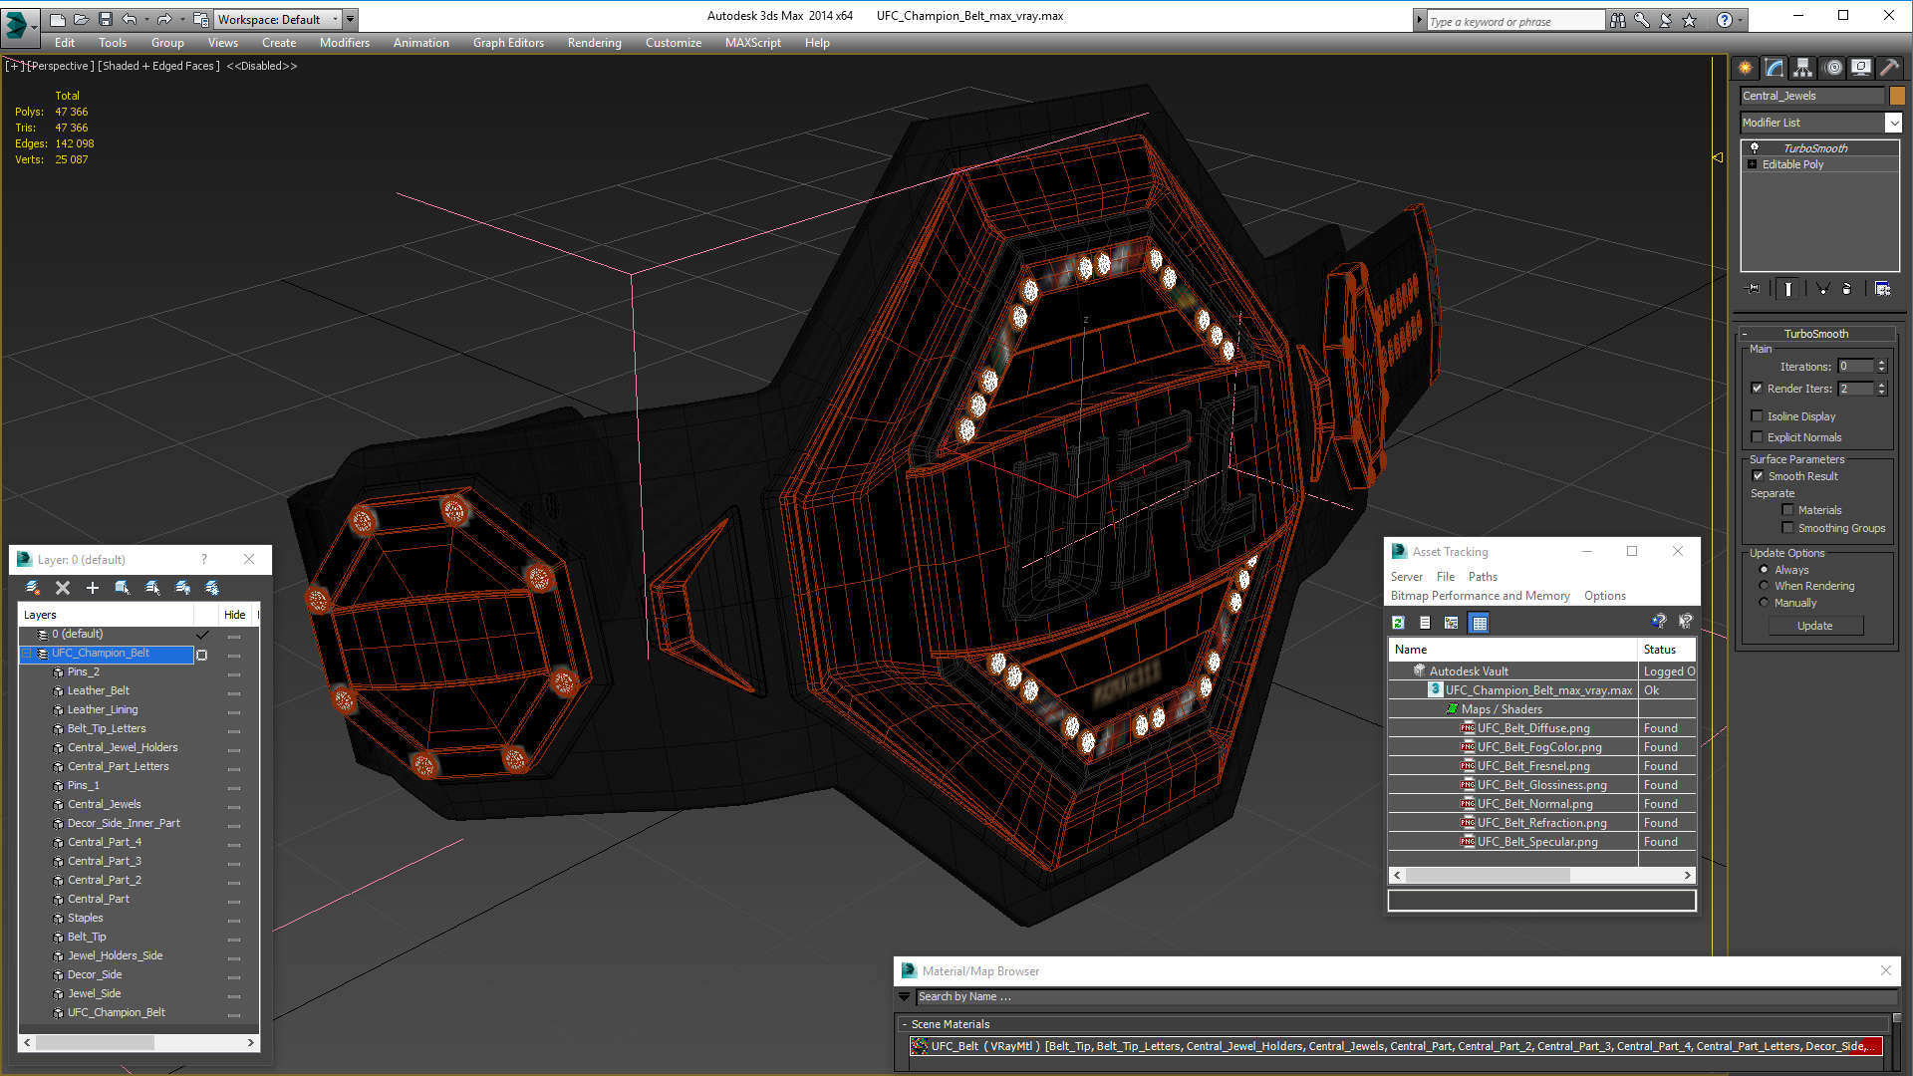
Task: Create a new scene file
Action: point(57,19)
